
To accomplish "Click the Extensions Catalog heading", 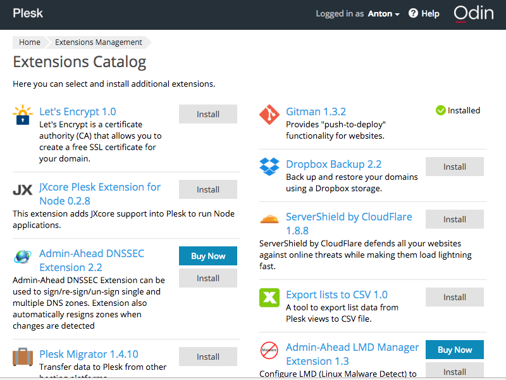I will coord(80,61).
